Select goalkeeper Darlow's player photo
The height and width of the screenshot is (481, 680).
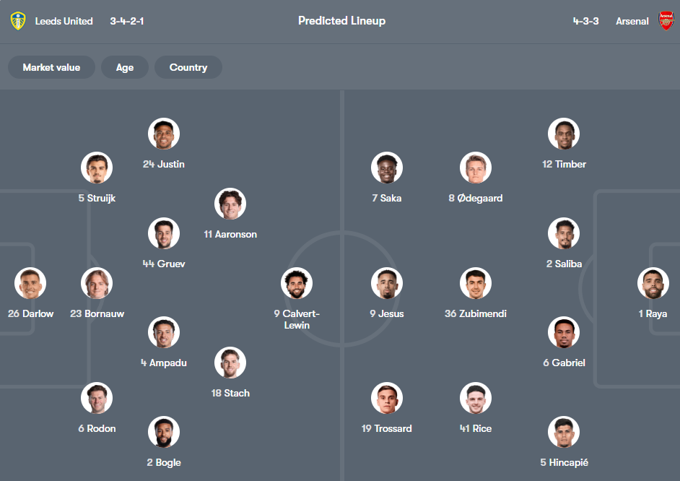coord(30,283)
